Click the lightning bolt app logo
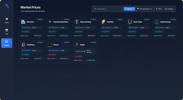The width and height of the screenshot is (183, 100). tap(7, 6)
